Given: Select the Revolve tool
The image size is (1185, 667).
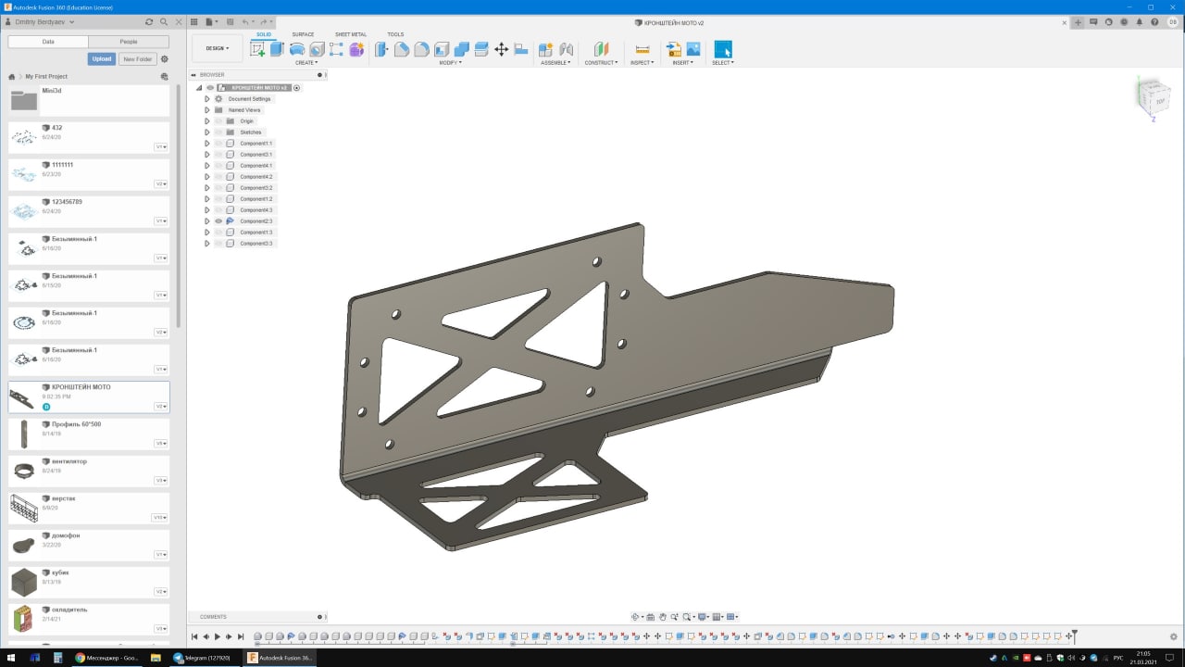Looking at the screenshot, I should [x=297, y=49].
